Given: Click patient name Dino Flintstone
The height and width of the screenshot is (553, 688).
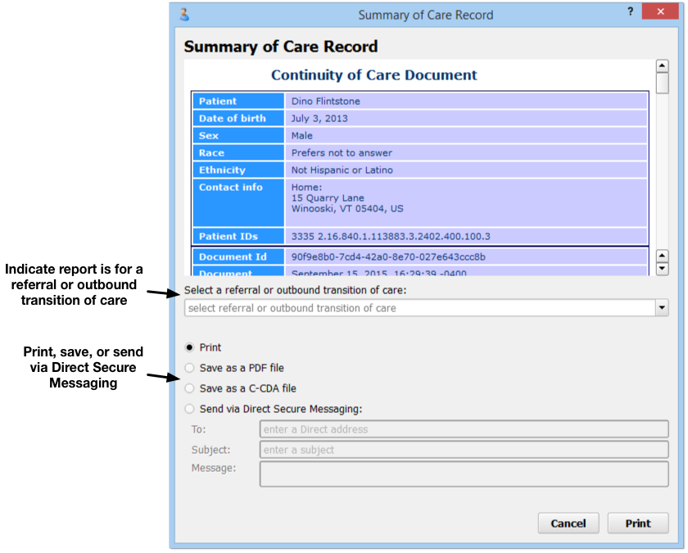Looking at the screenshot, I should [x=326, y=102].
